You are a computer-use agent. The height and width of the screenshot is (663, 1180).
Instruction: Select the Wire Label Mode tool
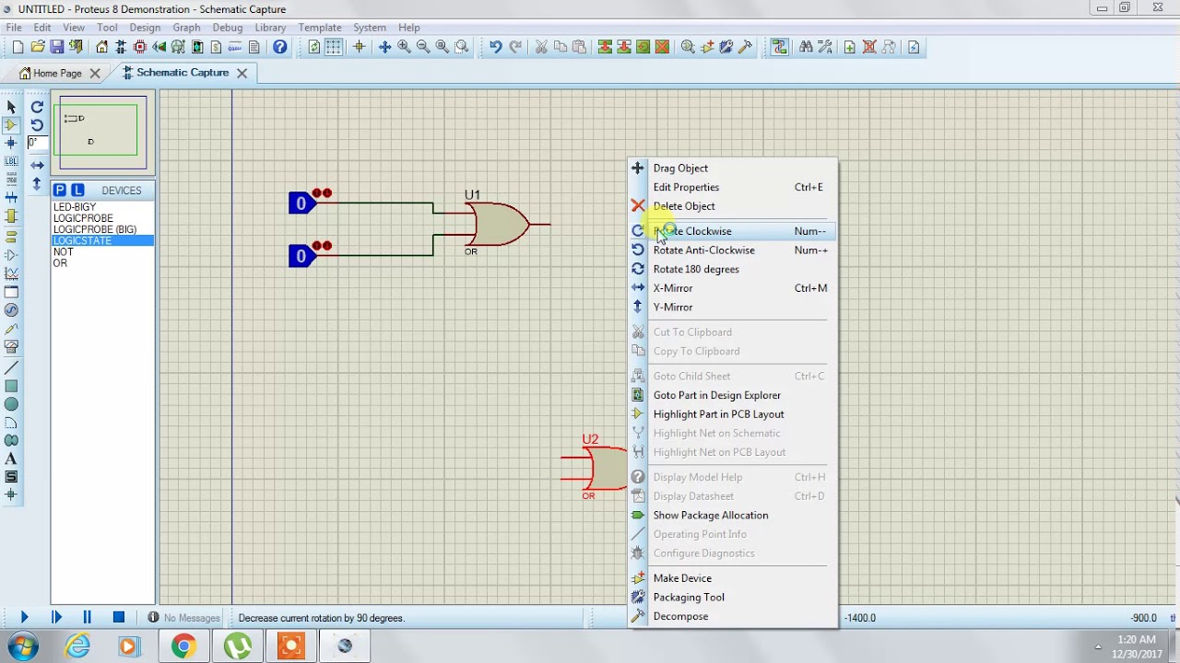(11, 161)
